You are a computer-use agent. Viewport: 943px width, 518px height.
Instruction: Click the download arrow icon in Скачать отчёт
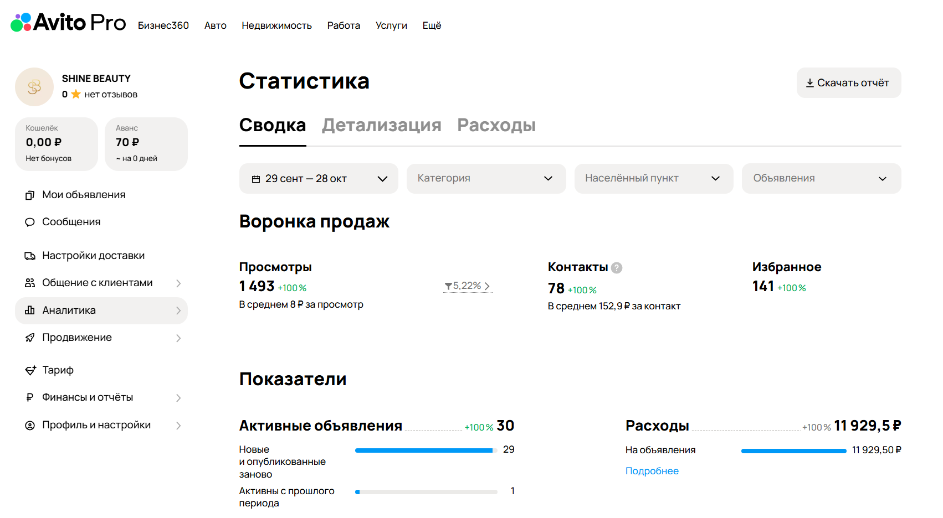[810, 83]
